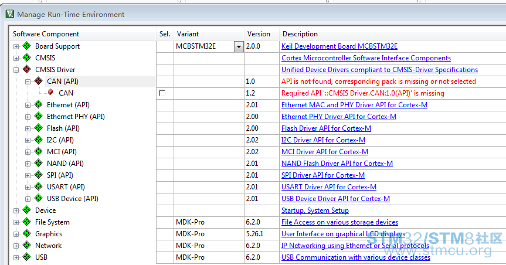
Task: Click the CMSIS green diamond icon
Action: pyautogui.click(x=27, y=58)
